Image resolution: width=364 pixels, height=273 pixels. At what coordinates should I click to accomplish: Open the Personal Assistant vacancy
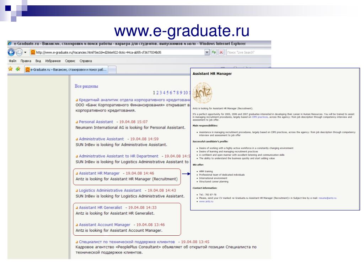[96, 122]
